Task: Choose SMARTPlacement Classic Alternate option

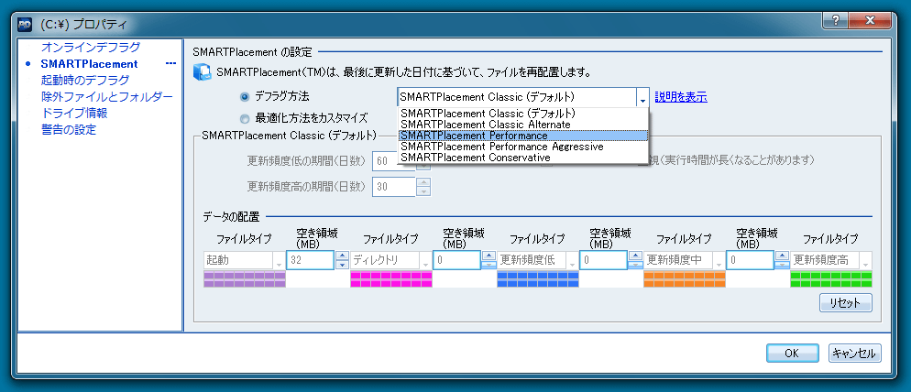Action: point(523,125)
